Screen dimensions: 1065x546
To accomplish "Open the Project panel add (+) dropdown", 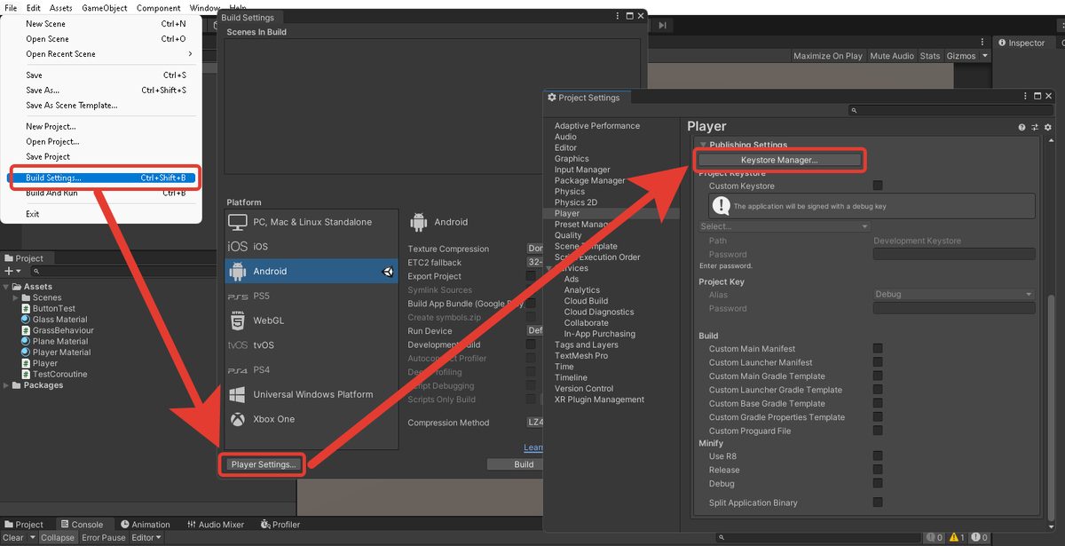I will pyautogui.click(x=12, y=271).
